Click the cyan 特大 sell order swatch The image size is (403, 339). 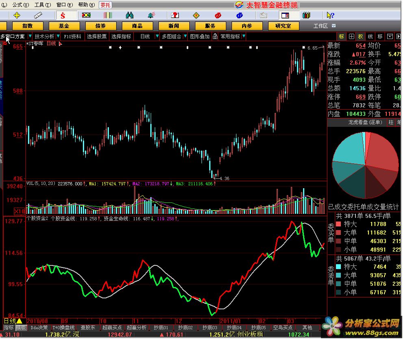[x=338, y=267]
